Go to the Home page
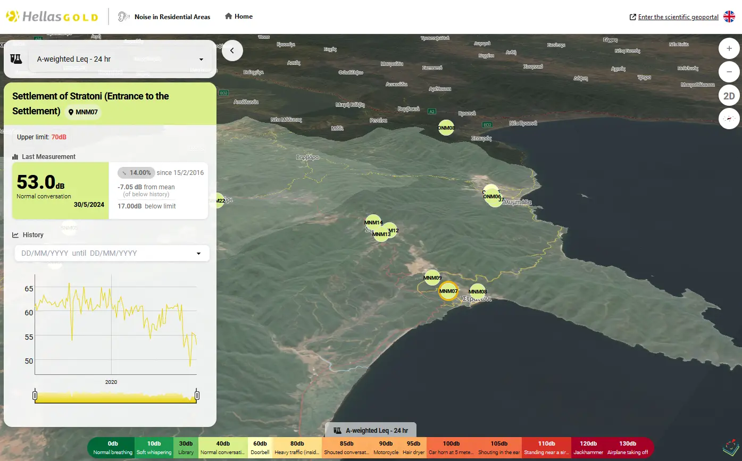Screen dimensions: 742x461 click(239, 16)
